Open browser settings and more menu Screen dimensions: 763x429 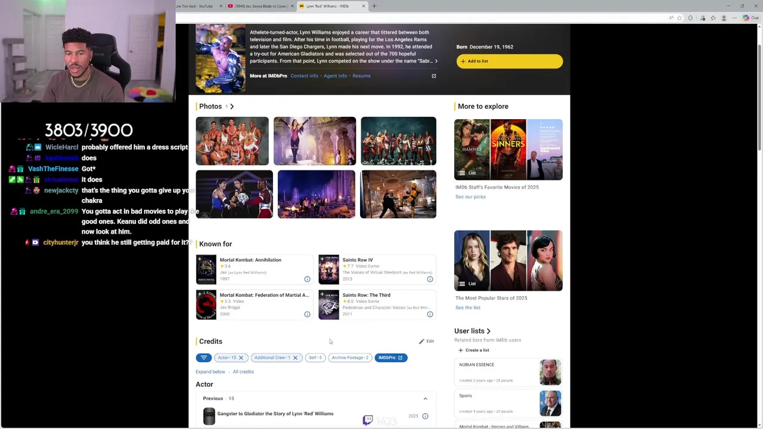(x=734, y=18)
